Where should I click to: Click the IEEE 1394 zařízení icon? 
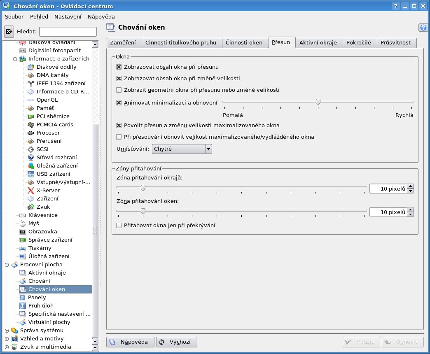tap(31, 83)
